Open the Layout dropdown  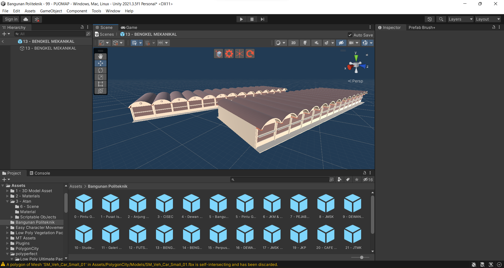[487, 19]
